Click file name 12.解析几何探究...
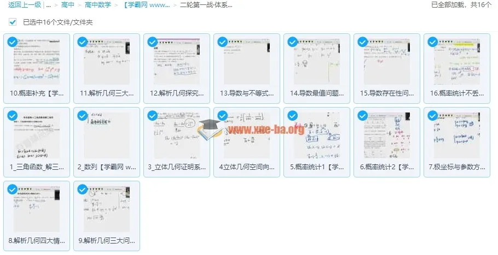498x255 pixels. (x=177, y=93)
